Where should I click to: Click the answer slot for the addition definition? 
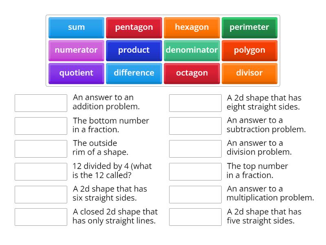click(40, 102)
